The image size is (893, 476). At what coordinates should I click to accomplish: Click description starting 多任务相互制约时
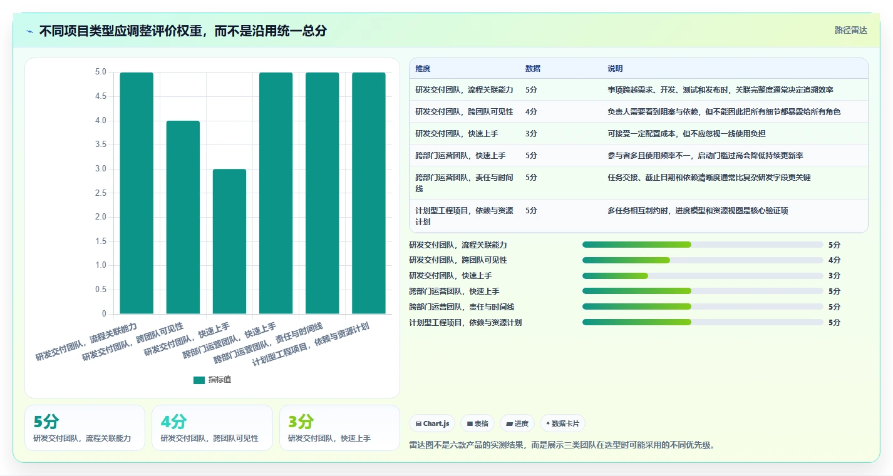pyautogui.click(x=698, y=211)
